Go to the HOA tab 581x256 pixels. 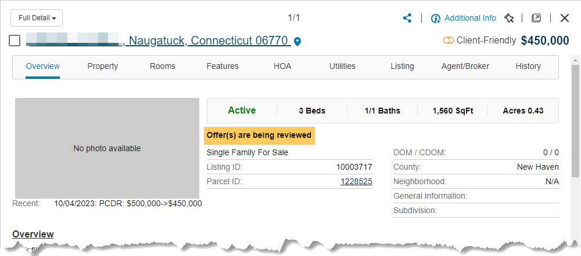tap(282, 66)
